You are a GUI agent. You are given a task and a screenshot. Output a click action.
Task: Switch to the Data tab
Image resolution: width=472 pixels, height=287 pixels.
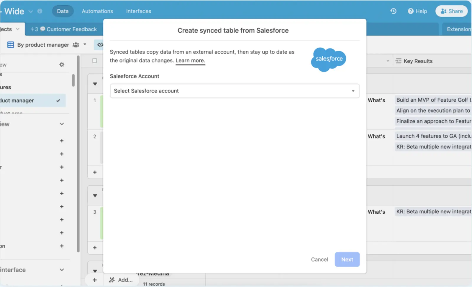tap(63, 11)
